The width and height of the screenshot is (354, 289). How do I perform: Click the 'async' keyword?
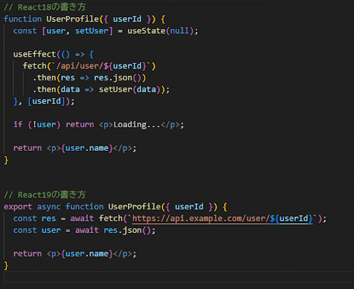(x=48, y=207)
